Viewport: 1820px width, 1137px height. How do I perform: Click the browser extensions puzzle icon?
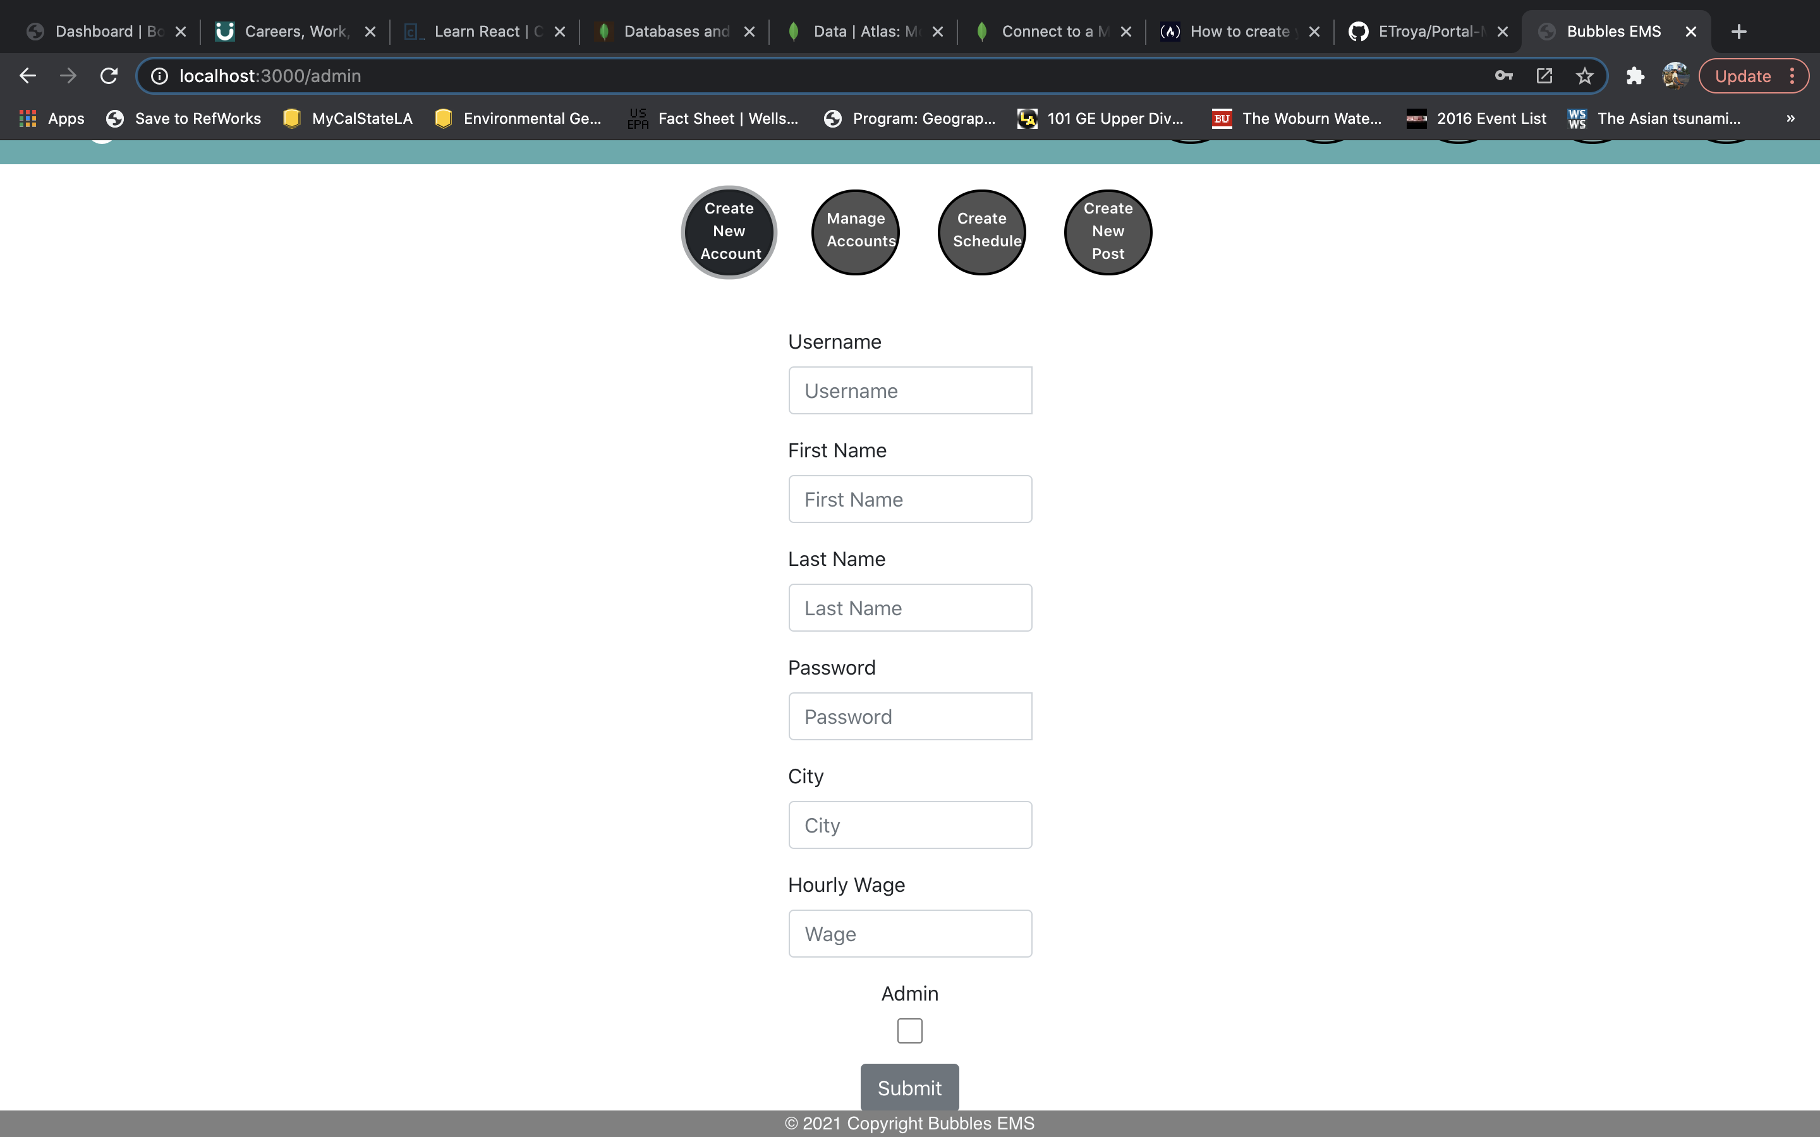(x=1635, y=76)
